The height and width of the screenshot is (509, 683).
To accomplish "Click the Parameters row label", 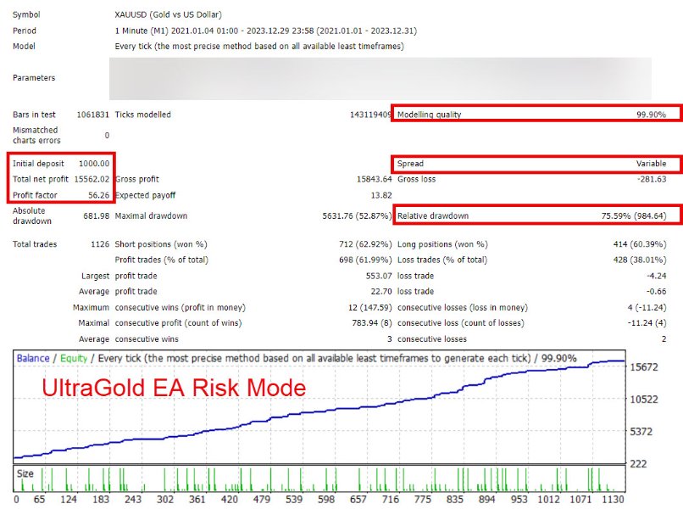I will pos(34,78).
